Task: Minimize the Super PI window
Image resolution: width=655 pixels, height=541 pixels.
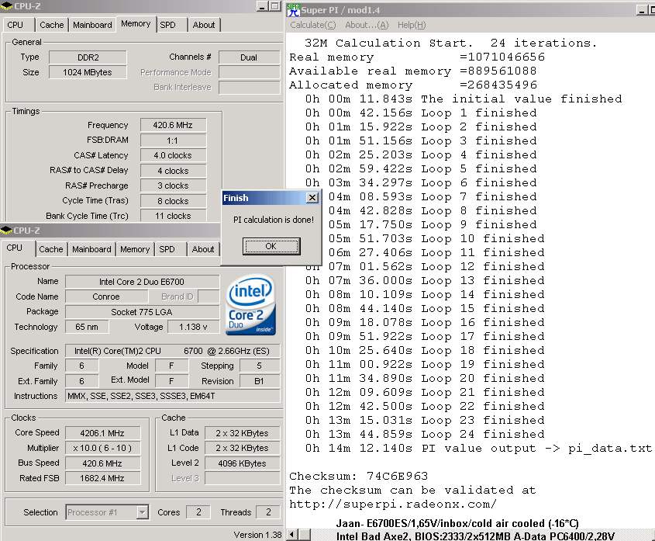Action: coord(643,9)
